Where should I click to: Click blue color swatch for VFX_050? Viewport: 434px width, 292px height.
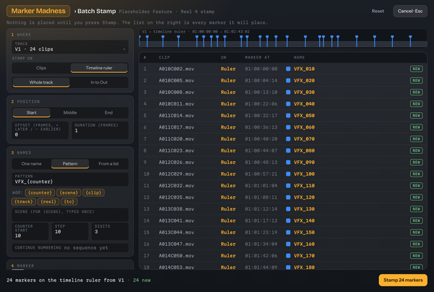click(x=288, y=116)
